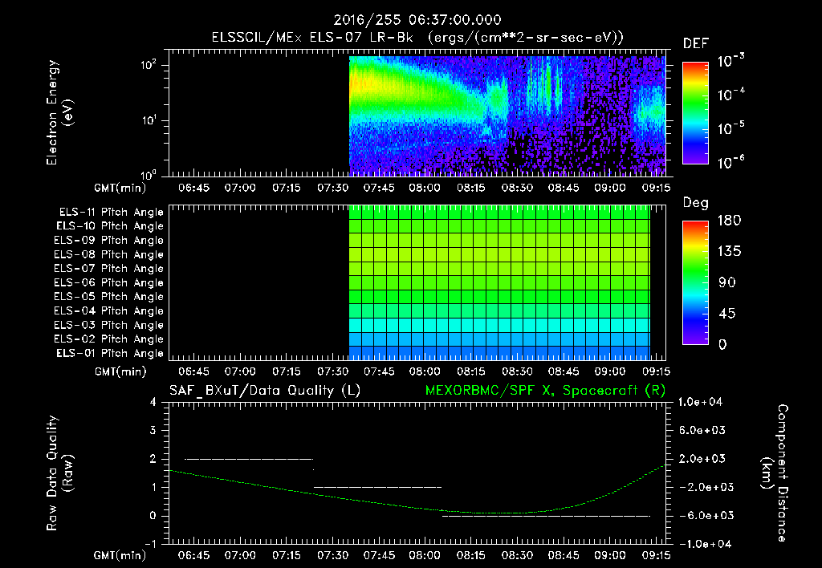Click the 'Raw Data Quality (Raw)' axis label
The height and width of the screenshot is (568, 822).
click(x=59, y=473)
